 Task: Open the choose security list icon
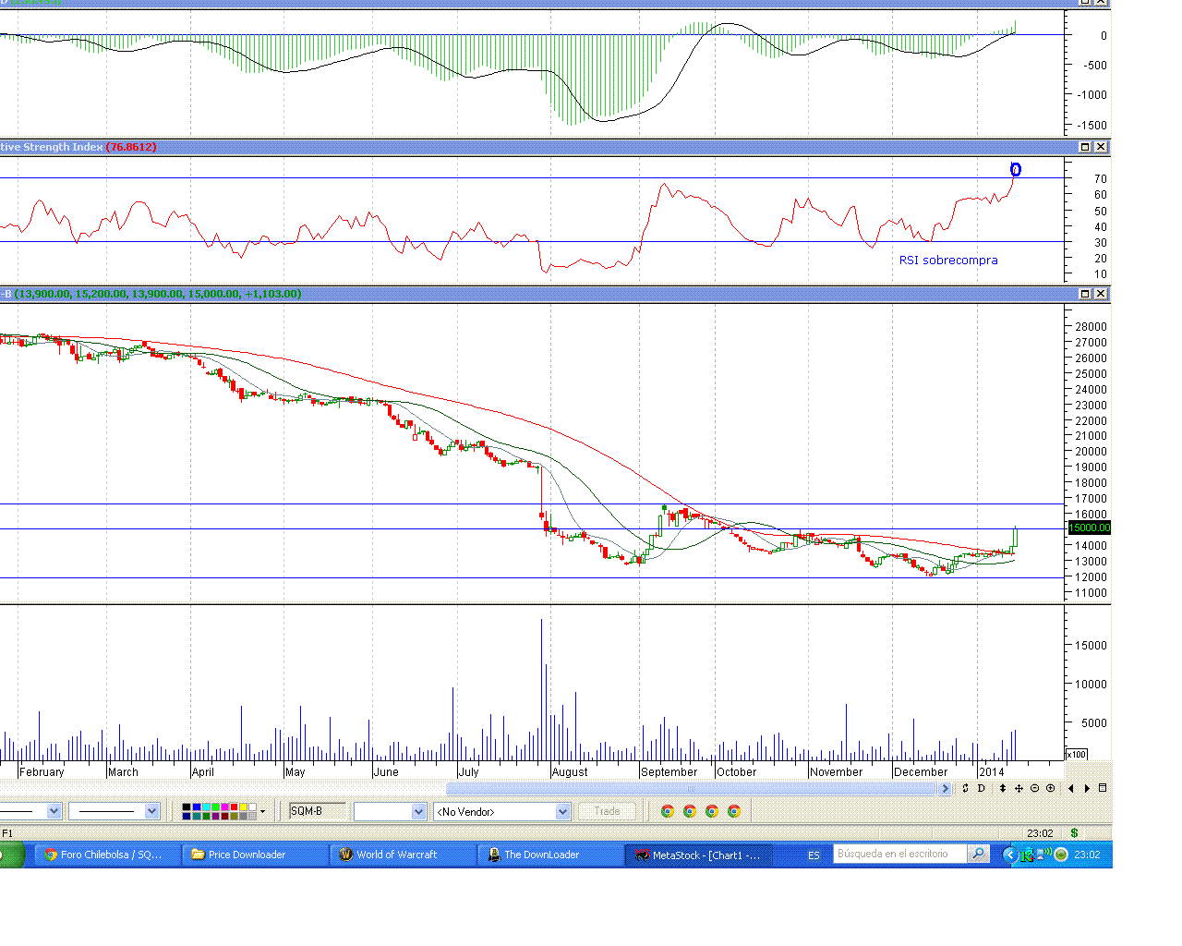click(x=1102, y=788)
